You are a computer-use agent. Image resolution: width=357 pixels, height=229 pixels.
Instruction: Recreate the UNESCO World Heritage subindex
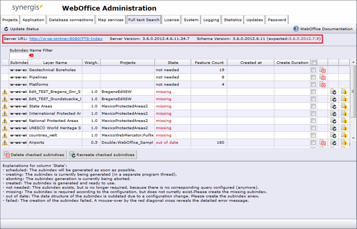coord(333,128)
